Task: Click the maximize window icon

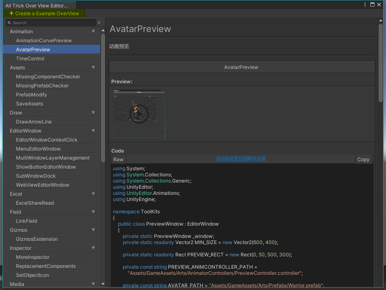Action: (373, 4)
